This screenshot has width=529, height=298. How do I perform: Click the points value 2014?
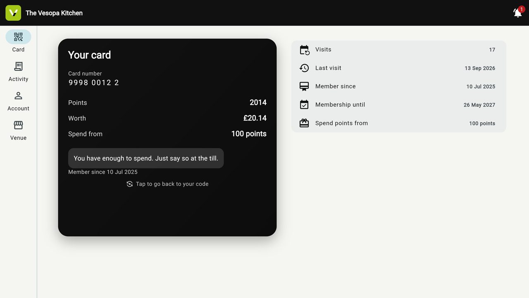(x=258, y=102)
